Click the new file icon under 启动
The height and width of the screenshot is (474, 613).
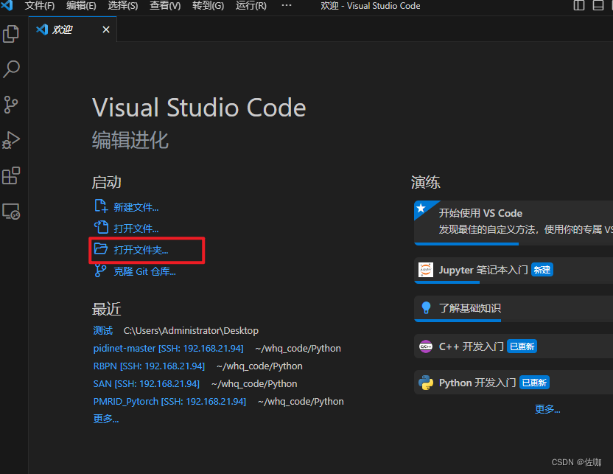click(101, 206)
